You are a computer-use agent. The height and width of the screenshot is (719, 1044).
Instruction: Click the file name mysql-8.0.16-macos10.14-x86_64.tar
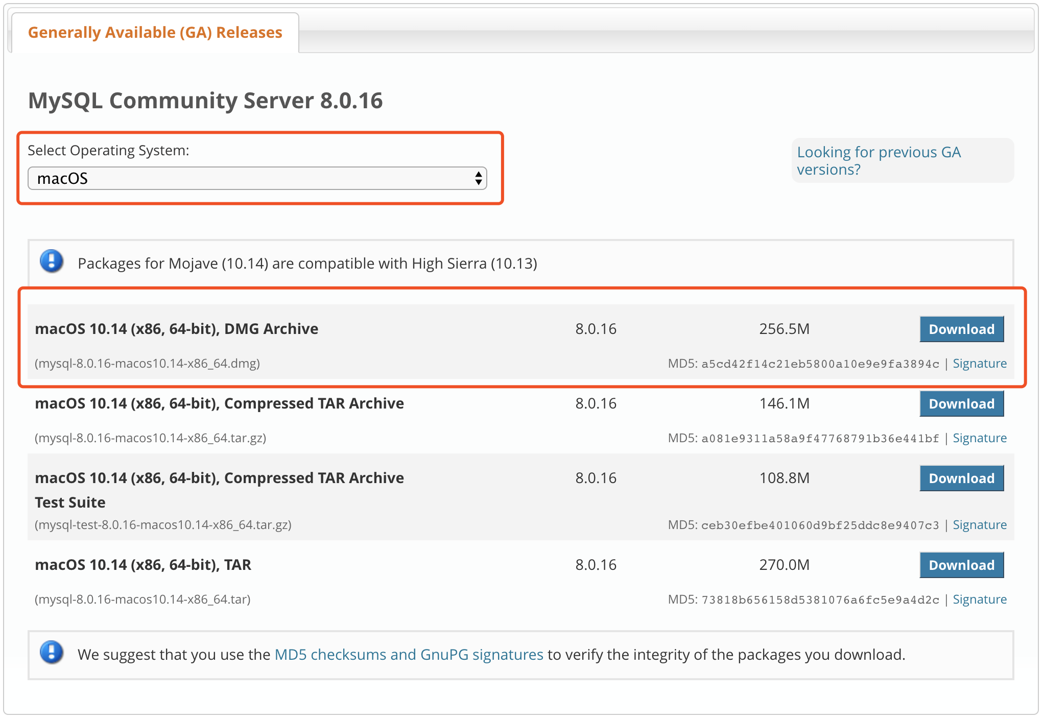click(x=143, y=599)
